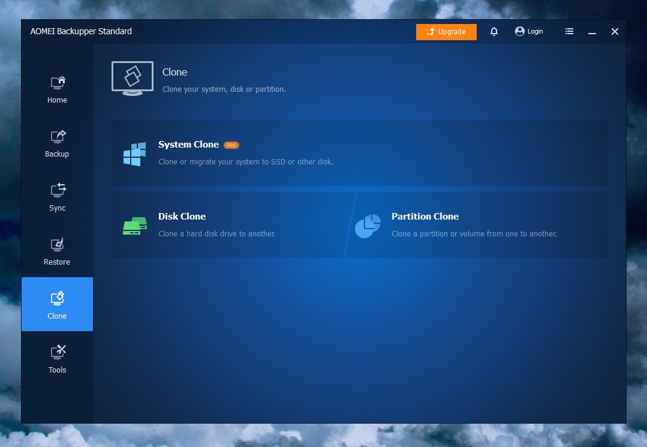Click the Clone tab label
The image size is (647, 447).
click(x=57, y=316)
